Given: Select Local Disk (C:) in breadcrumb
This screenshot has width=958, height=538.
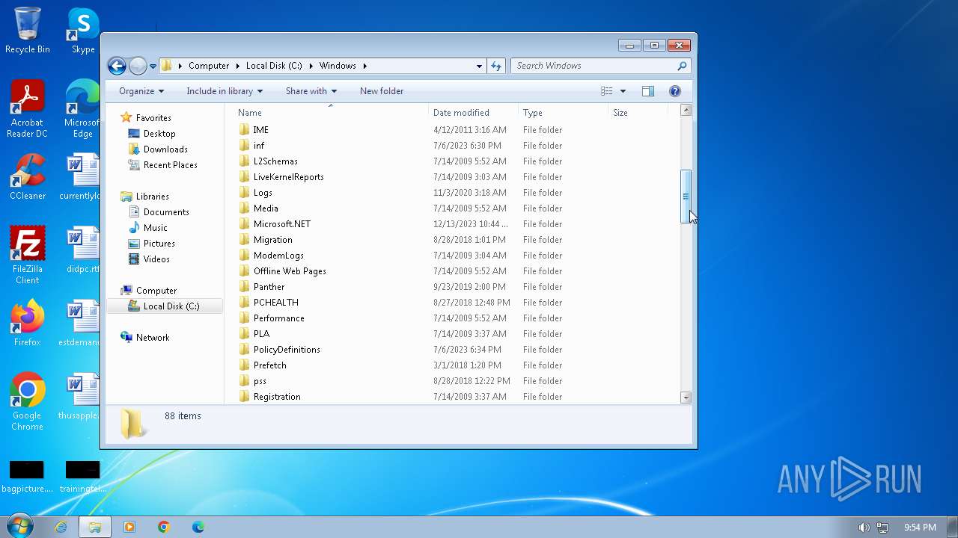Looking at the screenshot, I should [274, 66].
